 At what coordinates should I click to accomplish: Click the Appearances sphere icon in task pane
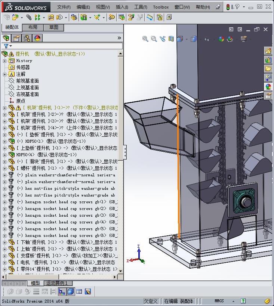pos(268,87)
